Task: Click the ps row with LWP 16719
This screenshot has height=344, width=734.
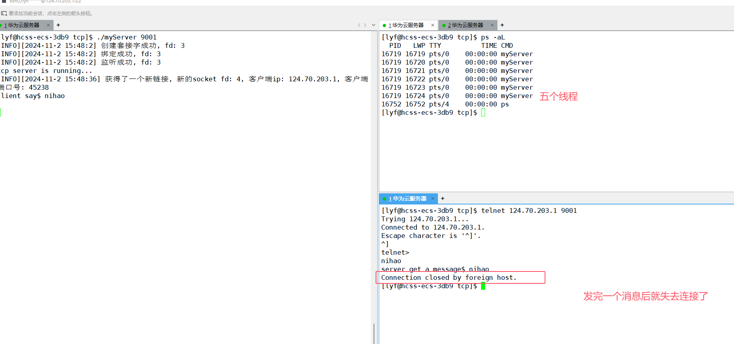Action: (457, 54)
